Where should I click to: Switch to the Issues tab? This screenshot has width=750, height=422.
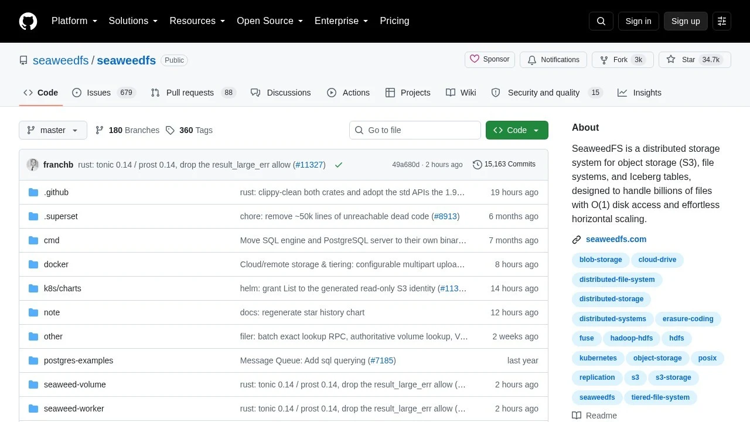[104, 93]
